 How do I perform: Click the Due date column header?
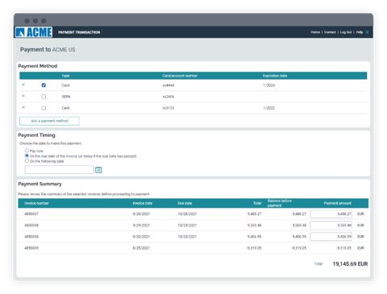[185, 203]
